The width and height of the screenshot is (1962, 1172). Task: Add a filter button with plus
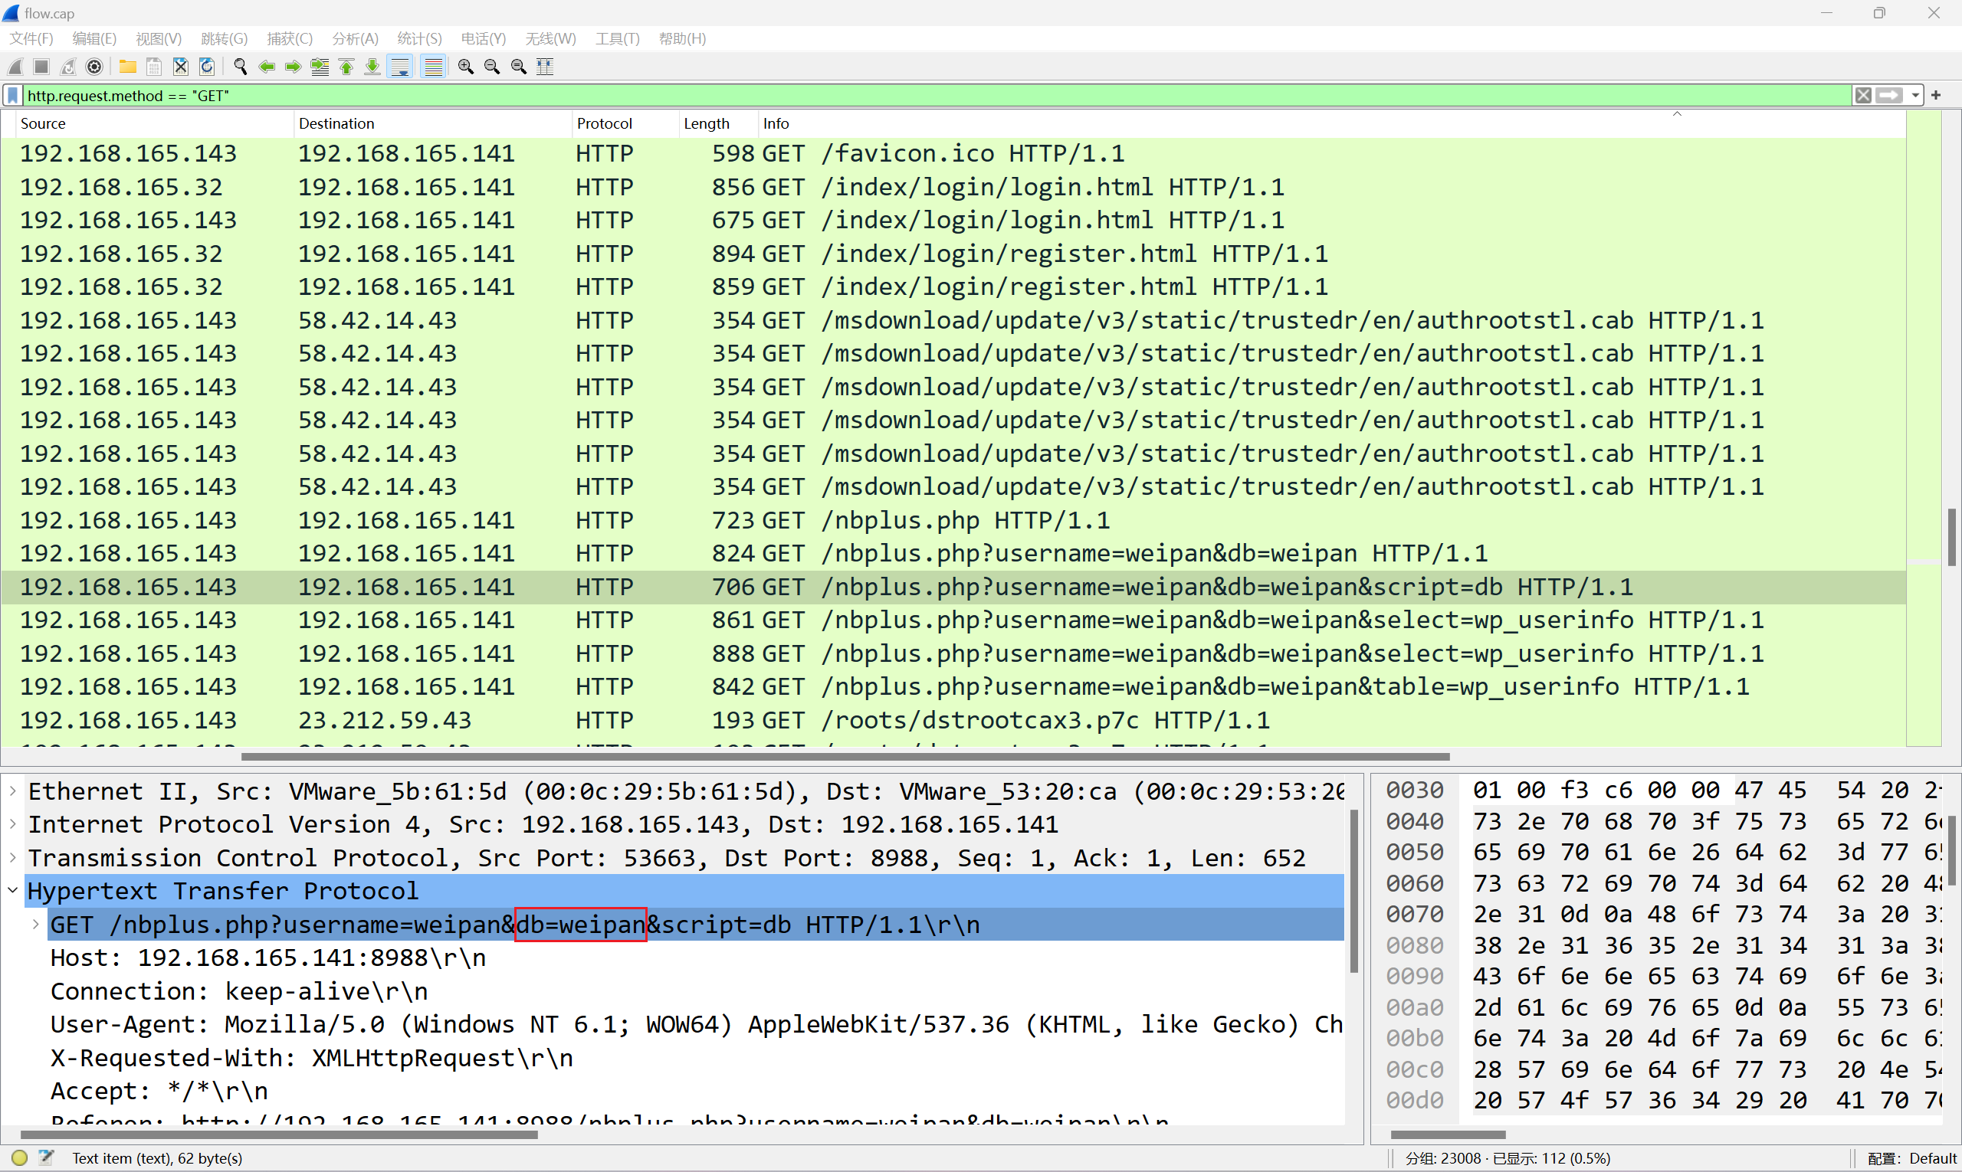click(x=1936, y=96)
